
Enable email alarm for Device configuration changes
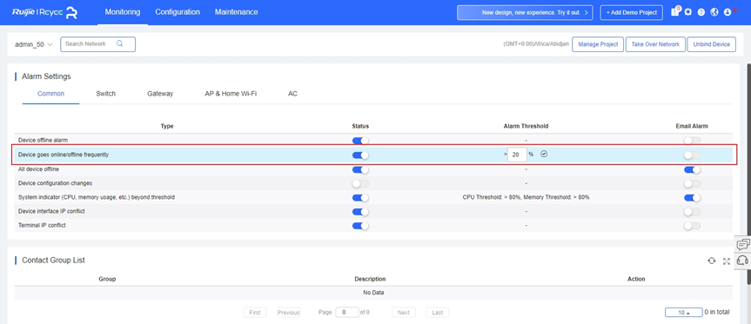pos(692,183)
